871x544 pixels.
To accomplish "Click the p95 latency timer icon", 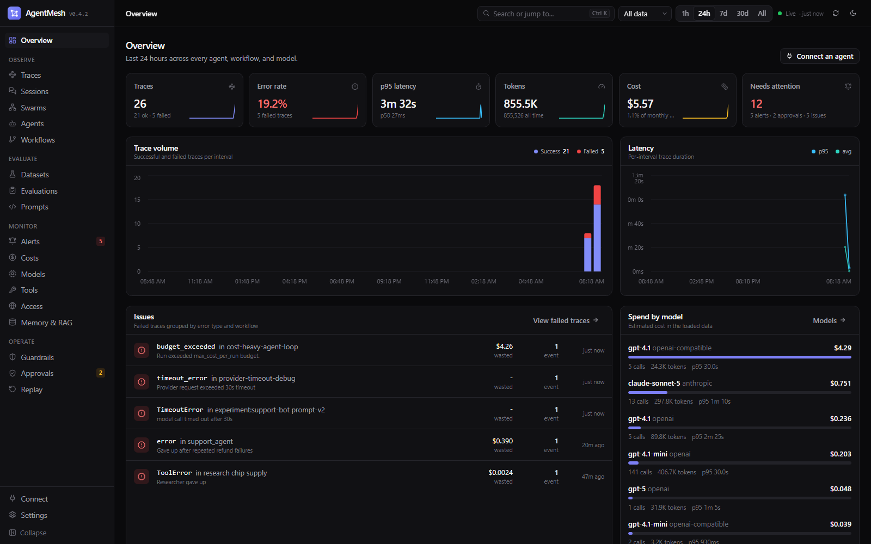I will (x=479, y=86).
